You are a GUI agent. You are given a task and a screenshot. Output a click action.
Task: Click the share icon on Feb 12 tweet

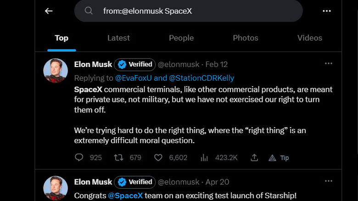pos(254,157)
